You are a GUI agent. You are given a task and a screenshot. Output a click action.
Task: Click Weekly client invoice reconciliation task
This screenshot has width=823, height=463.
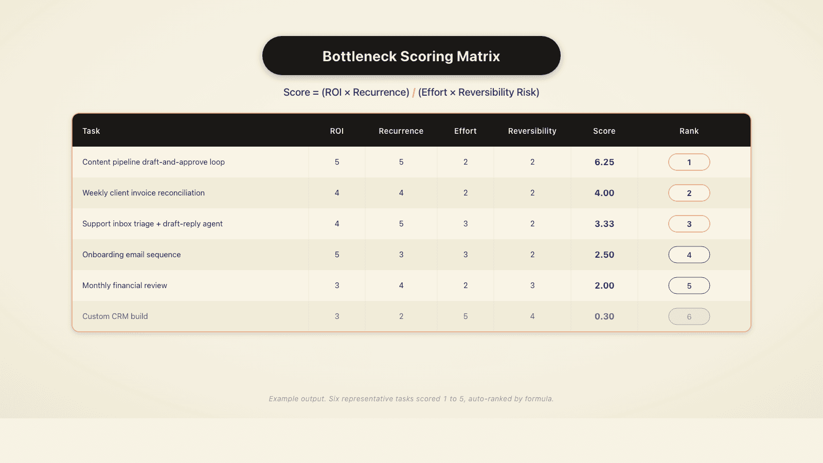click(x=144, y=193)
